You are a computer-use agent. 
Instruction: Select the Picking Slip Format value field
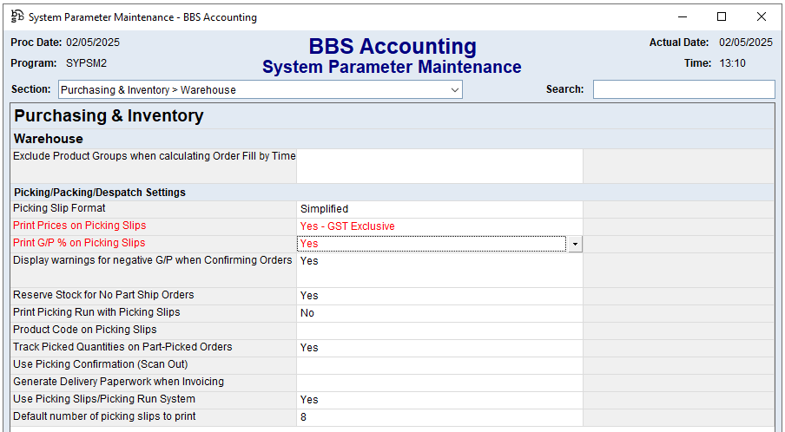point(439,209)
